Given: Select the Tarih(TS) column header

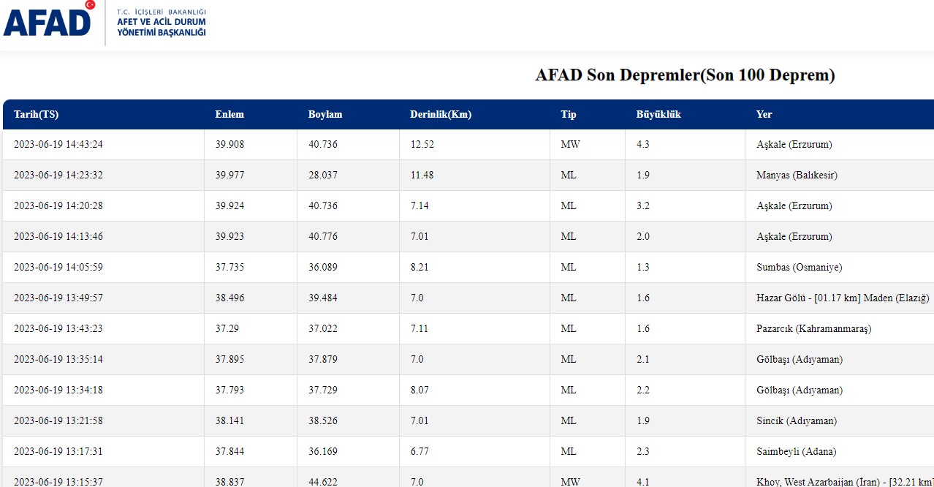Looking at the screenshot, I should coord(36,115).
